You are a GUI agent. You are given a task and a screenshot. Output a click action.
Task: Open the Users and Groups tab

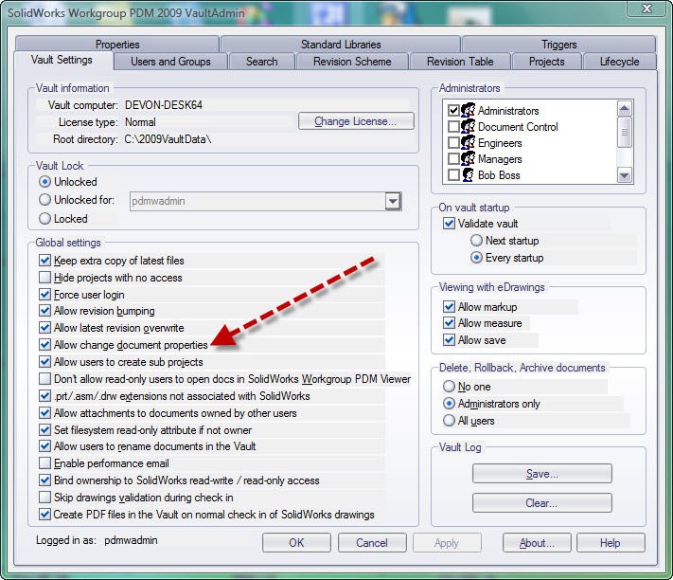[x=170, y=62]
